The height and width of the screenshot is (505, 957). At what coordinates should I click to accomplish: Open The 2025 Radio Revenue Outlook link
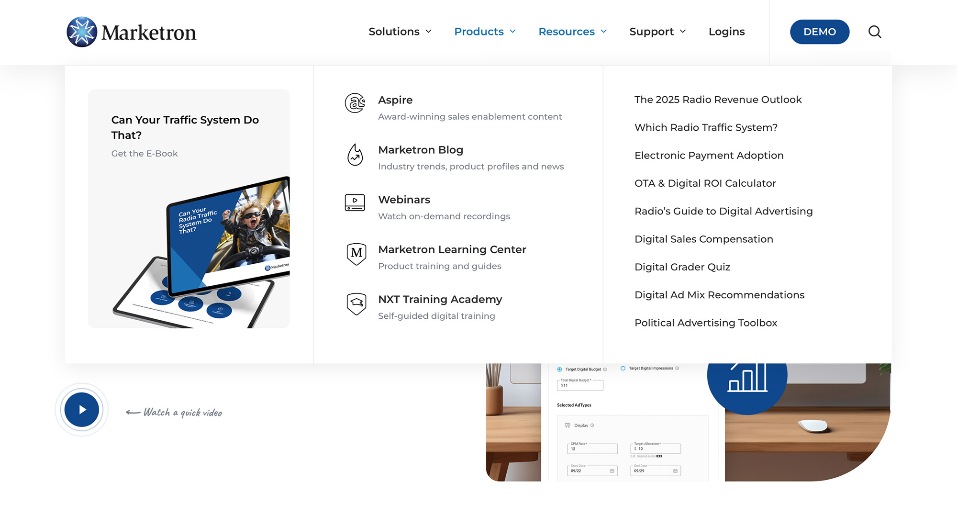718,100
